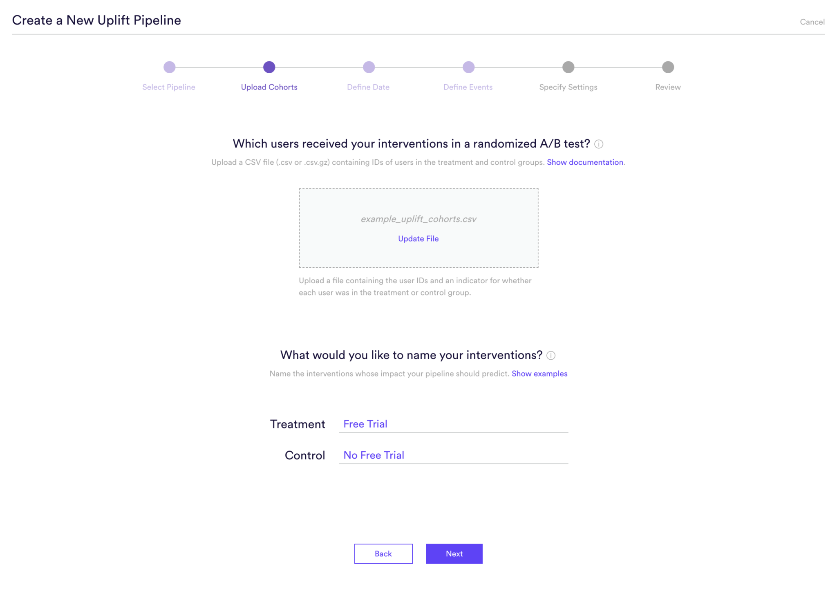This screenshot has height=589, width=837.
Task: Click the Upload Cohorts step circle
Action: (269, 67)
